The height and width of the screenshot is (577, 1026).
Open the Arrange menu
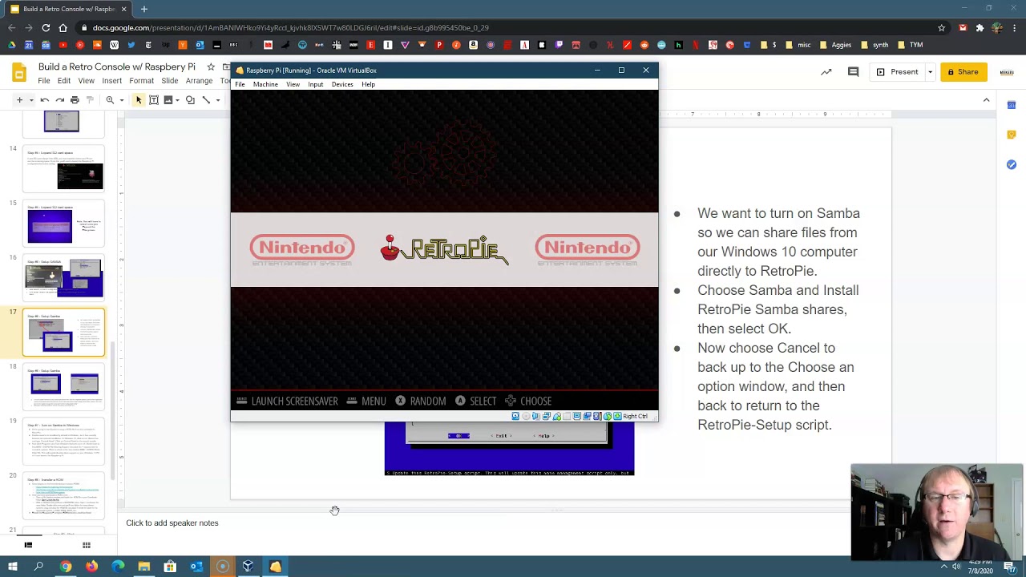point(199,81)
